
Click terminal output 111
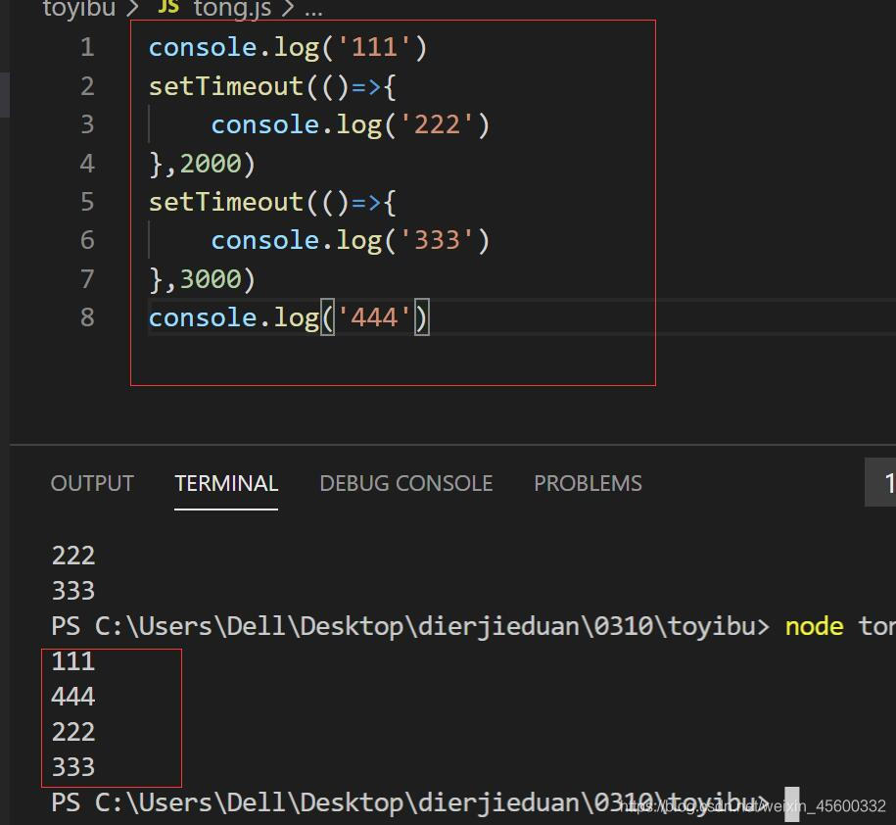73,661
